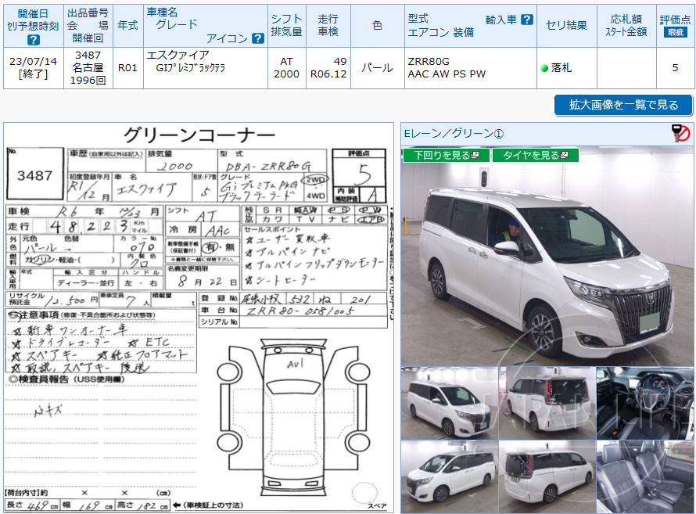Click the グリーンコーナー auction sheet image

(199, 313)
